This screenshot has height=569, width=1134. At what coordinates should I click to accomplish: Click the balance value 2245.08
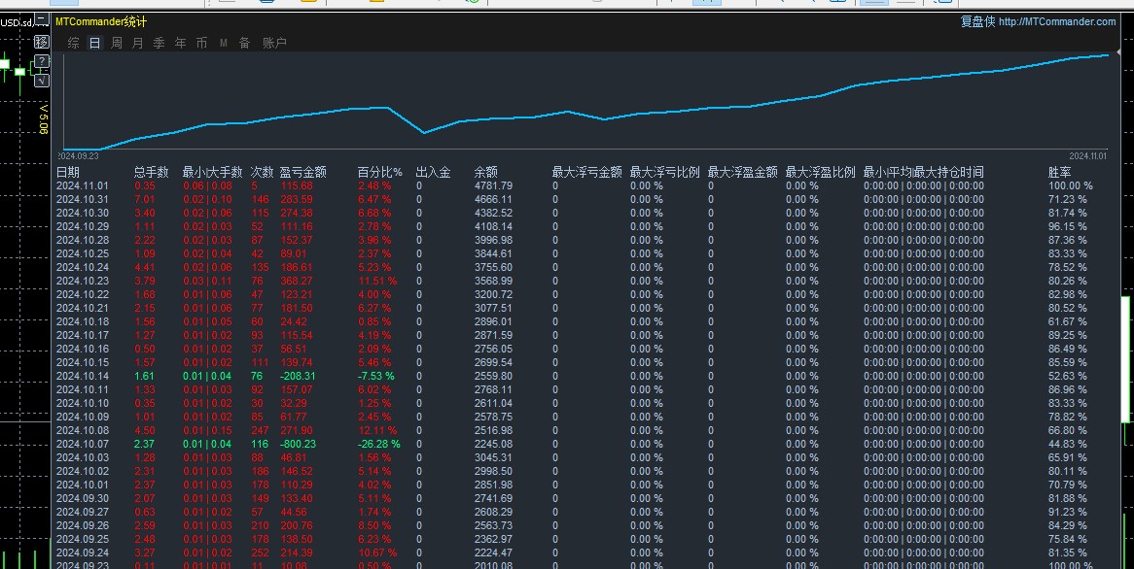493,444
